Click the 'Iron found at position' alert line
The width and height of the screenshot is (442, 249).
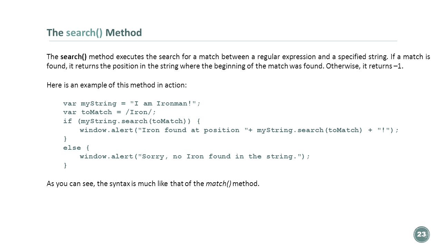pos(239,130)
